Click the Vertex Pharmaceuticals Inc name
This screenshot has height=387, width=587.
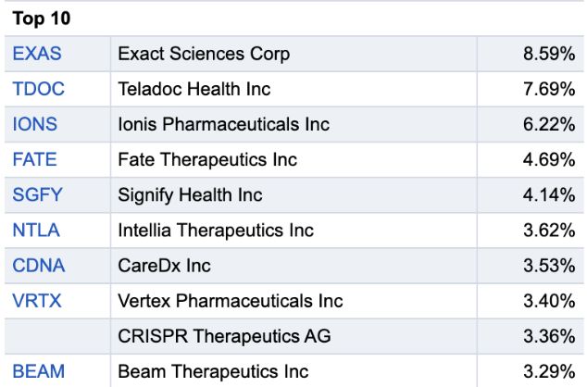tap(231, 301)
